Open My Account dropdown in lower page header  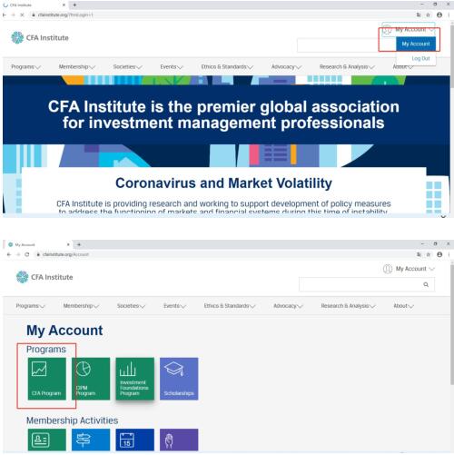409,269
